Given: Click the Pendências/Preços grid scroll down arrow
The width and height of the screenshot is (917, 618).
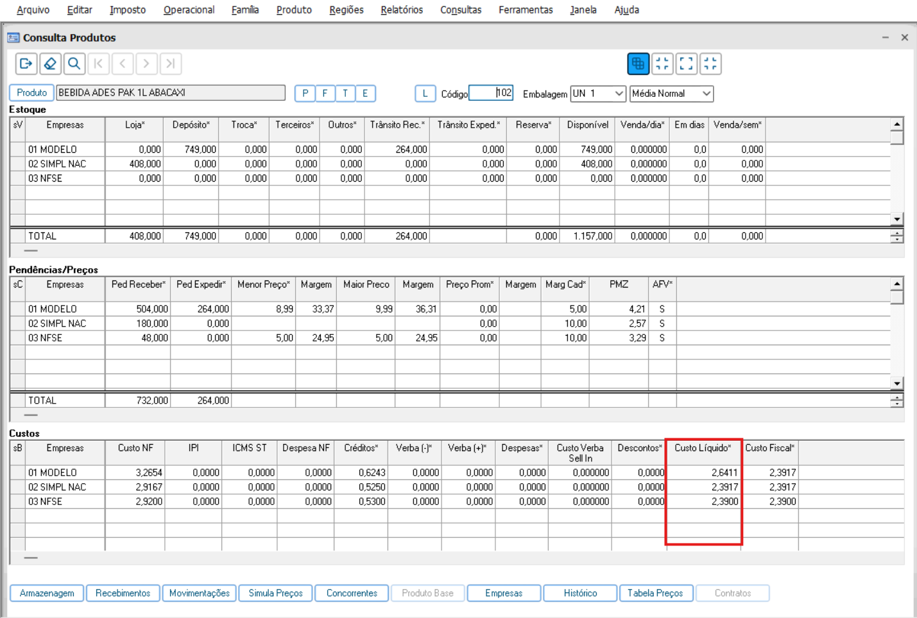Looking at the screenshot, I should pos(897,383).
